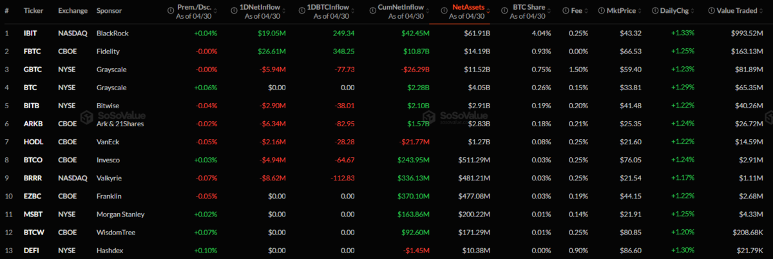Click the Valkyrie sponsor cell
The height and width of the screenshot is (259, 773).
(110, 178)
